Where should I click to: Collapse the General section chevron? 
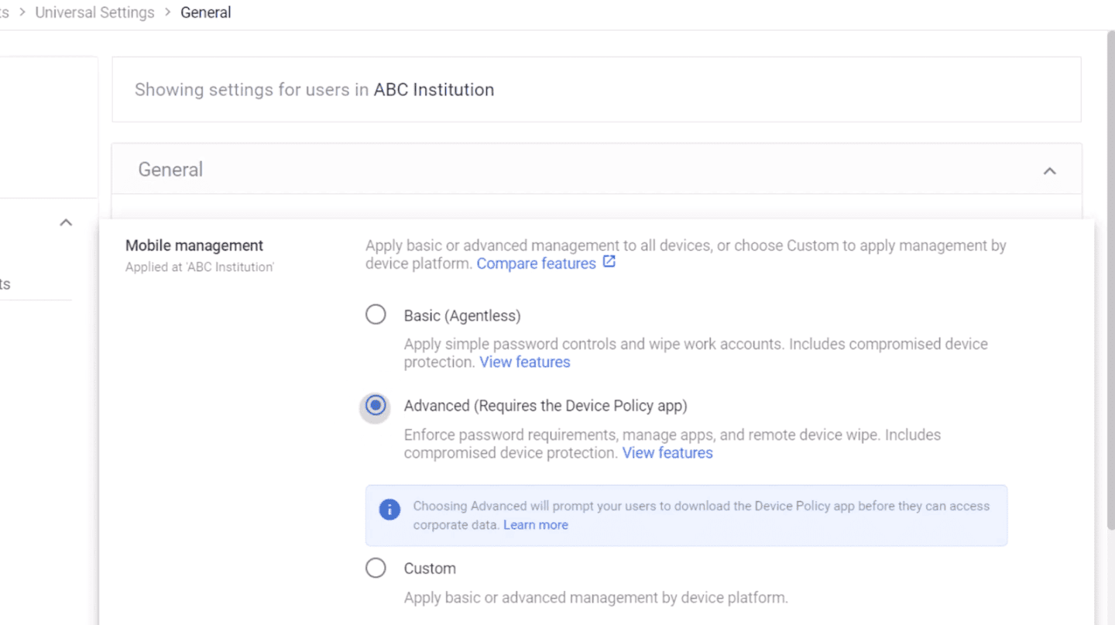tap(1050, 170)
